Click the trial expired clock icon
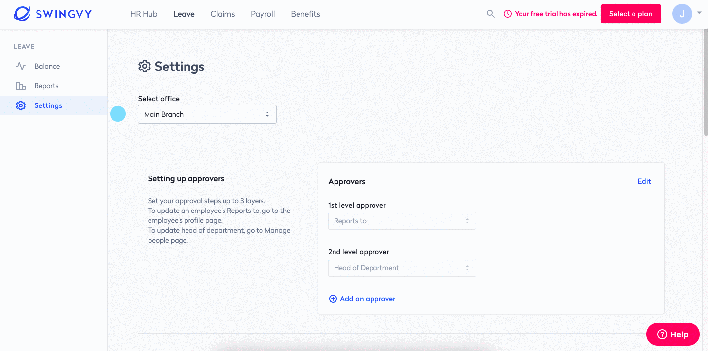The height and width of the screenshot is (351, 708). (x=507, y=14)
